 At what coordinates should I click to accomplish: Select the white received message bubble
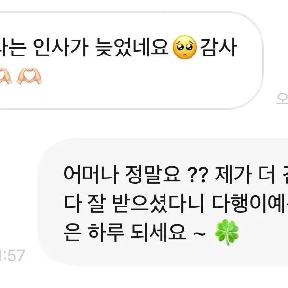click(x=131, y=60)
